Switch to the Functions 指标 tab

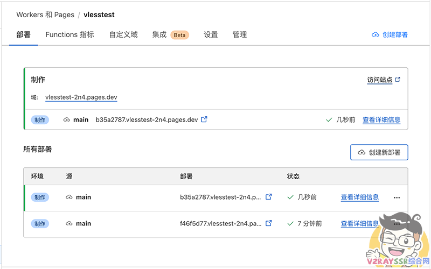click(69, 34)
